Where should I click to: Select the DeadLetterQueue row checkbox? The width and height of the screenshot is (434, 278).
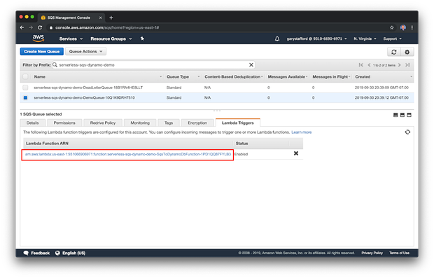tap(25, 88)
